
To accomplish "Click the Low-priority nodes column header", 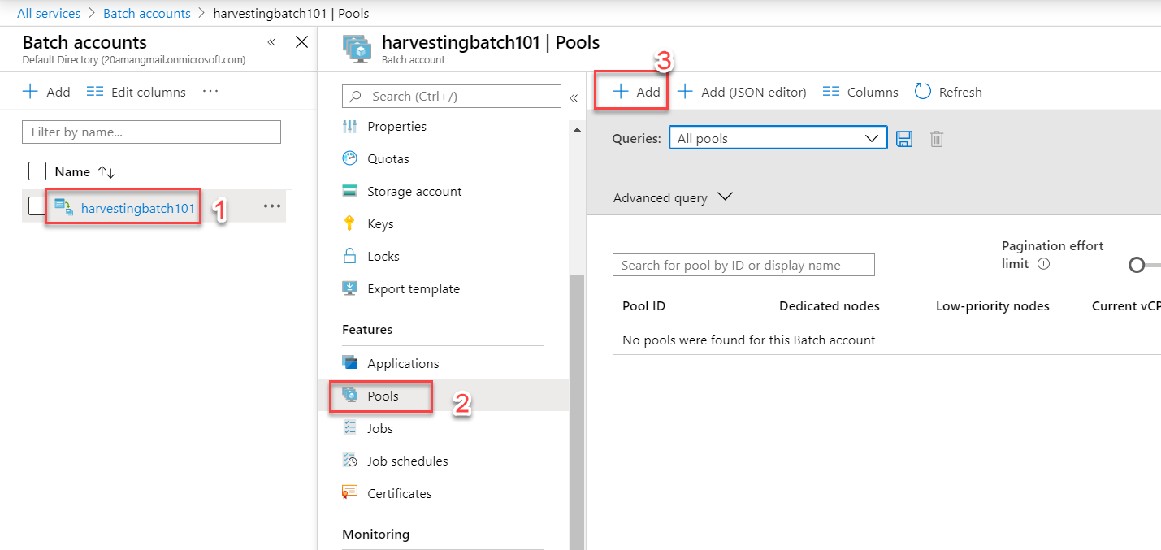I will 993,306.
